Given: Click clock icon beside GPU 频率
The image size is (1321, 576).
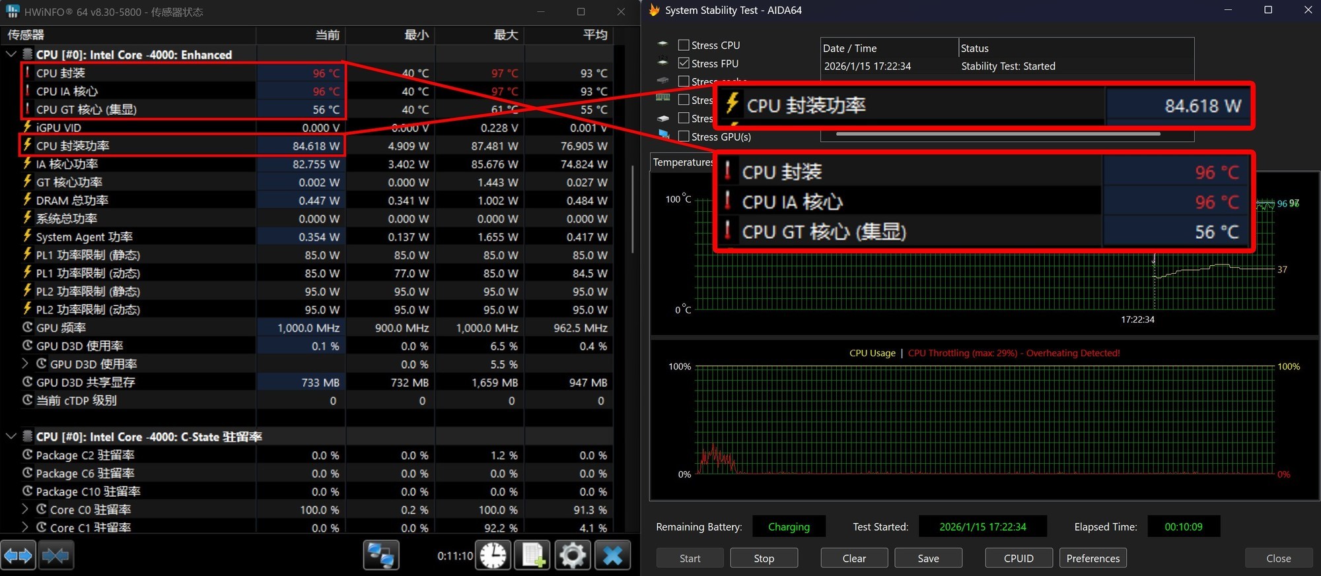Looking at the screenshot, I should pyautogui.click(x=28, y=327).
